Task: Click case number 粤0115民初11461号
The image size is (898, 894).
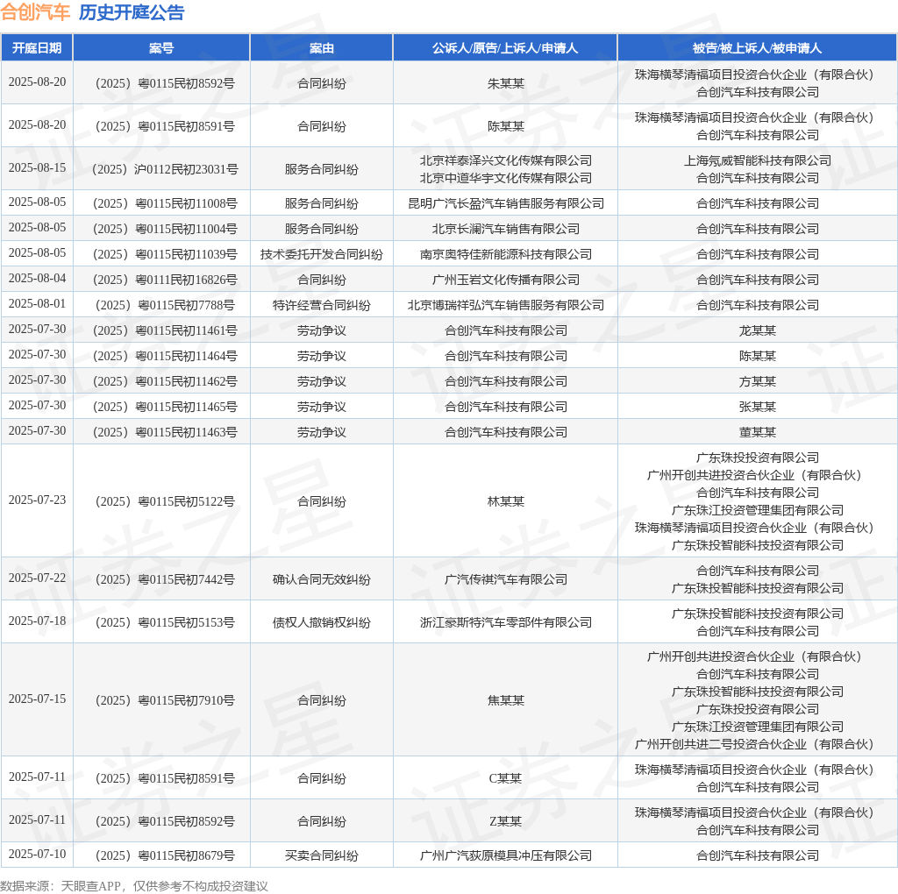Action: 165,330
